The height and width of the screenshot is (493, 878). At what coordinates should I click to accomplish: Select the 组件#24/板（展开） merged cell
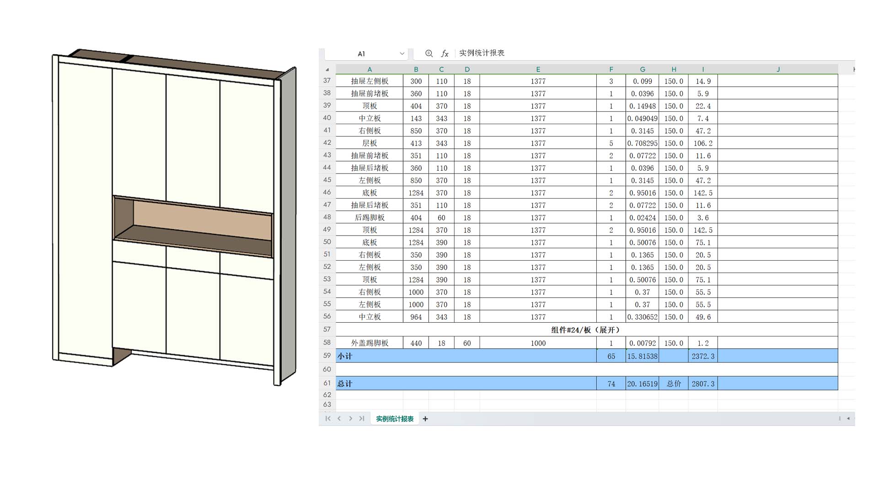coord(586,330)
